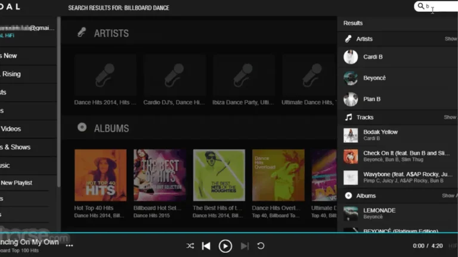Click Beyoncé avatar thumbnail
Viewport: 458px width, 257px height.
(351, 78)
